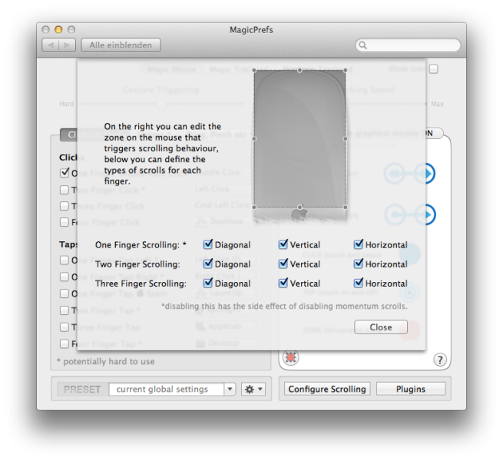
Task: Disable Two Finger Scrolling Diagonal
Action: 208,264
